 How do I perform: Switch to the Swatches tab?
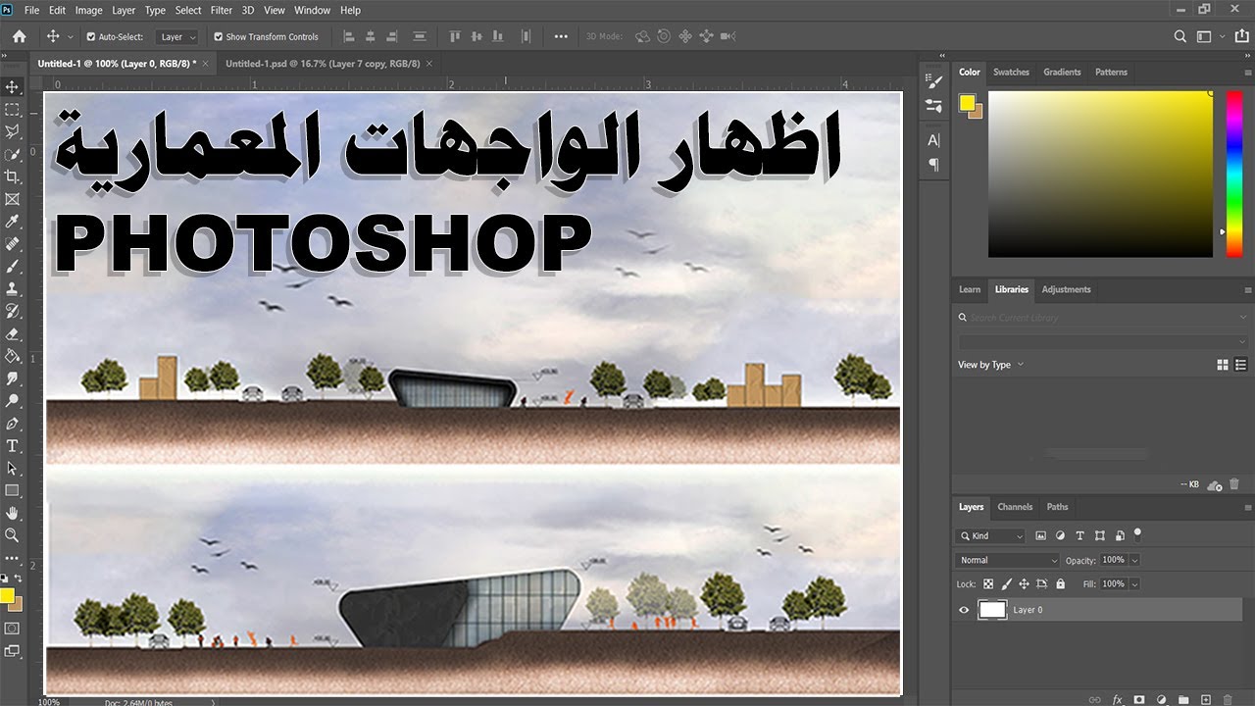coord(1011,72)
